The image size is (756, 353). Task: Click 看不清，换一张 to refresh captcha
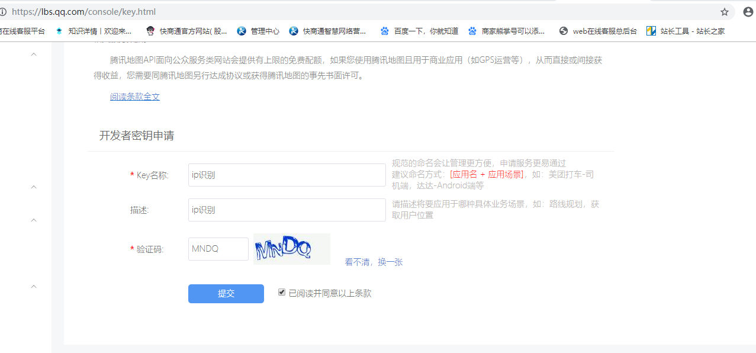click(374, 262)
